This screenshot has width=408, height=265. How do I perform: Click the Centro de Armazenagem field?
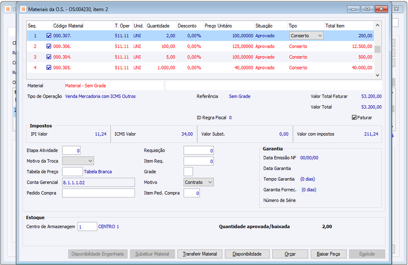[87, 227]
